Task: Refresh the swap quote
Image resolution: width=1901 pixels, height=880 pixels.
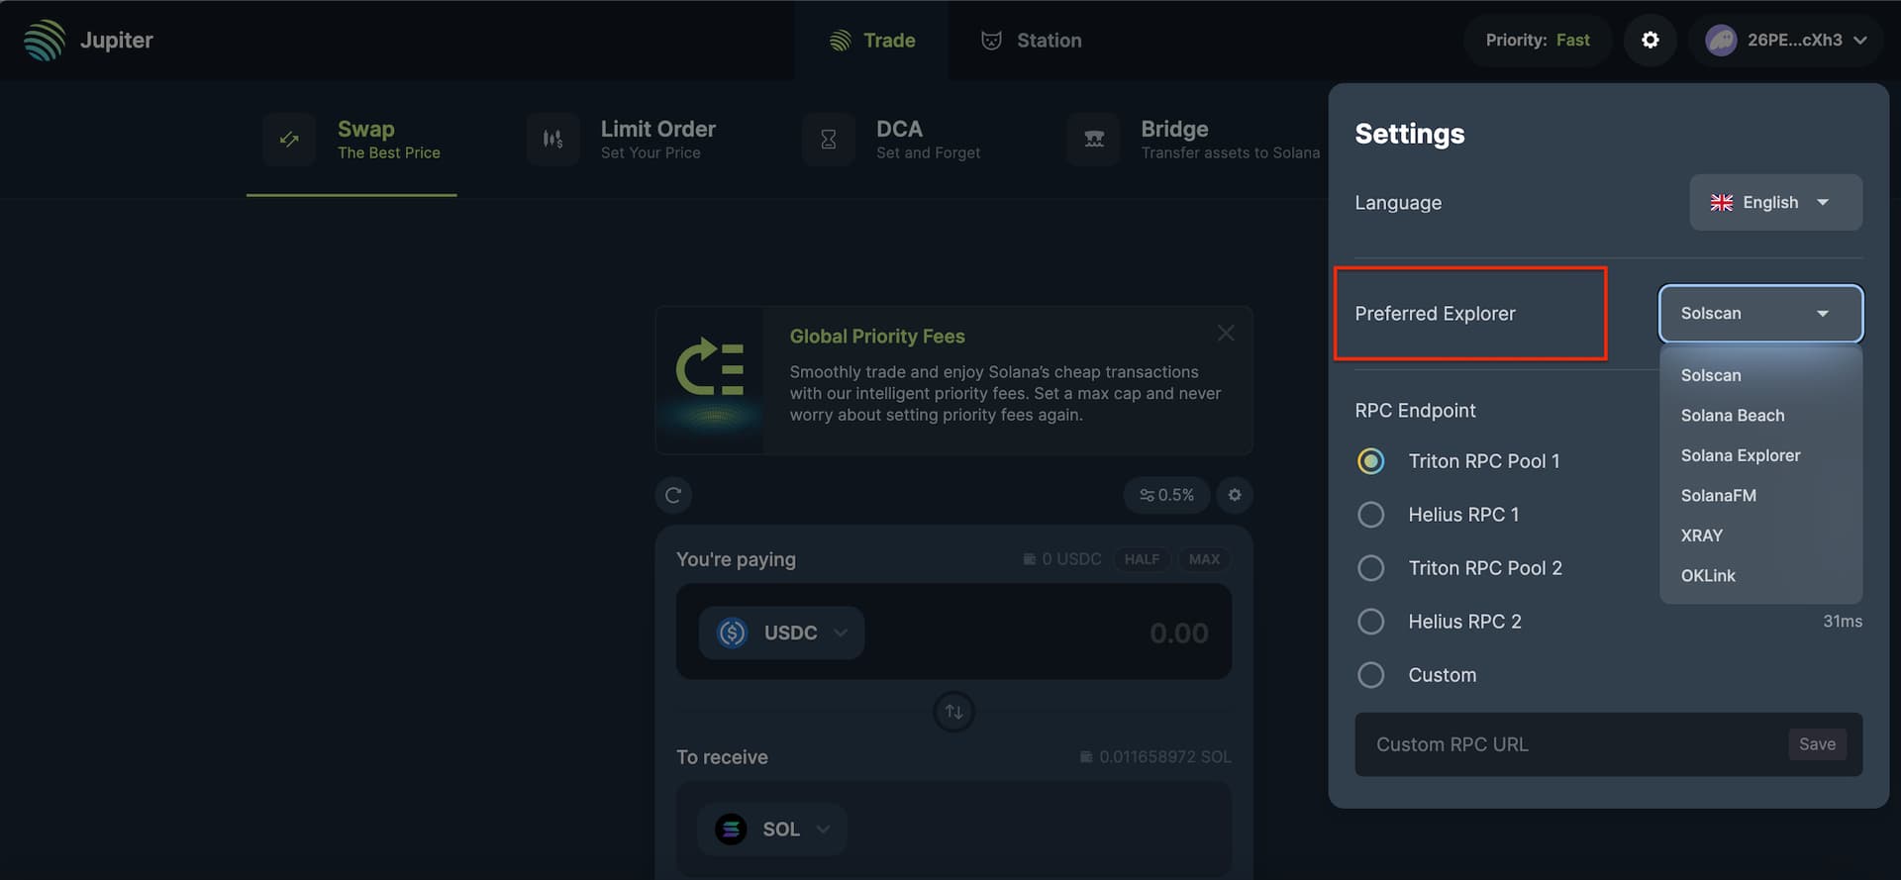Action: [x=673, y=495]
